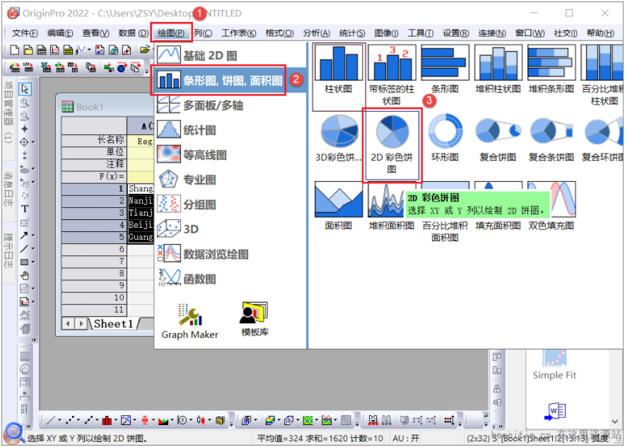Choose the 条形图 bar chart

[445, 70]
